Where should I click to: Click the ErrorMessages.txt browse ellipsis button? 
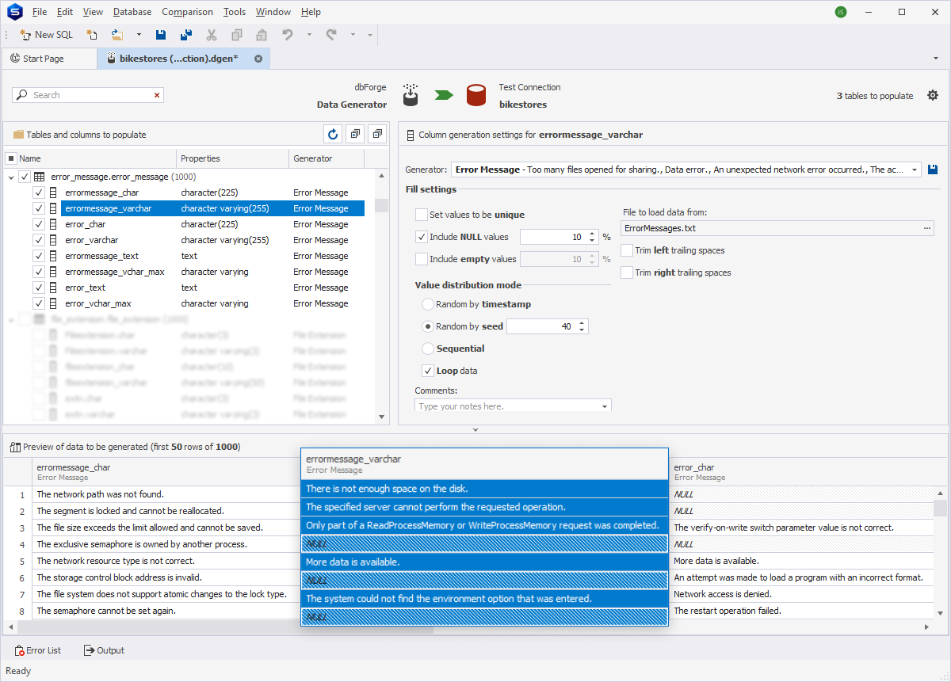[928, 228]
